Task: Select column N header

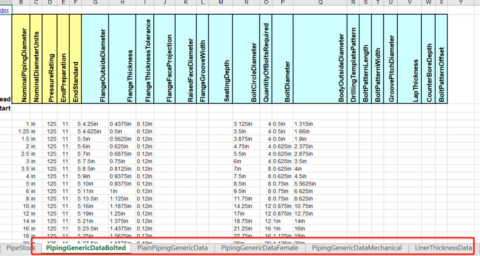Action: (x=246, y=3)
